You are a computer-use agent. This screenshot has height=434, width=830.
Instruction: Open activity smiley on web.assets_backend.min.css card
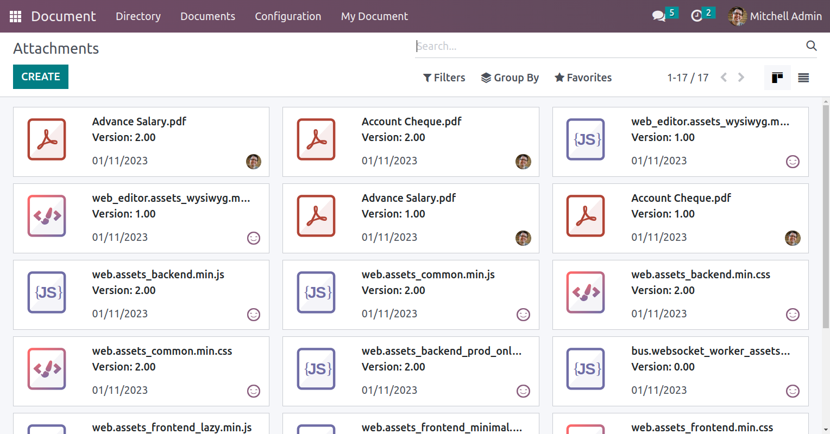pos(793,315)
